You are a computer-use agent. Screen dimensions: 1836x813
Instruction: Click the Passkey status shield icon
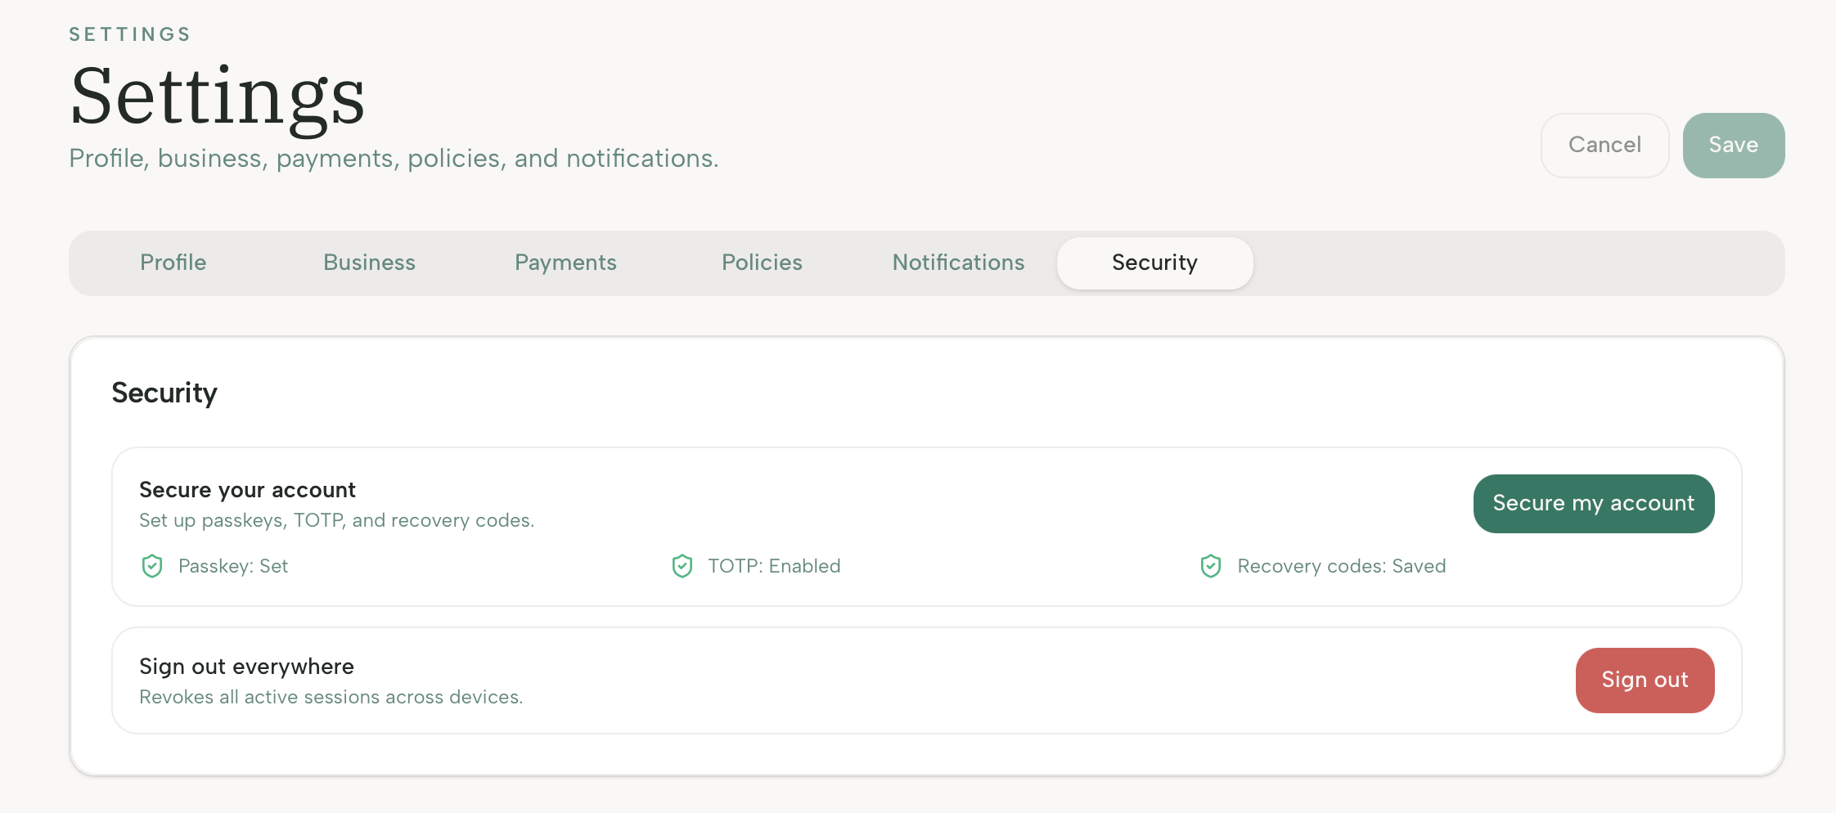[x=151, y=565]
